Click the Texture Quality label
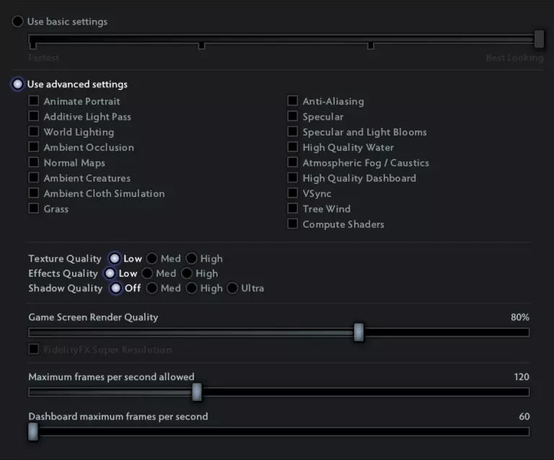The width and height of the screenshot is (554, 460). 65,259
